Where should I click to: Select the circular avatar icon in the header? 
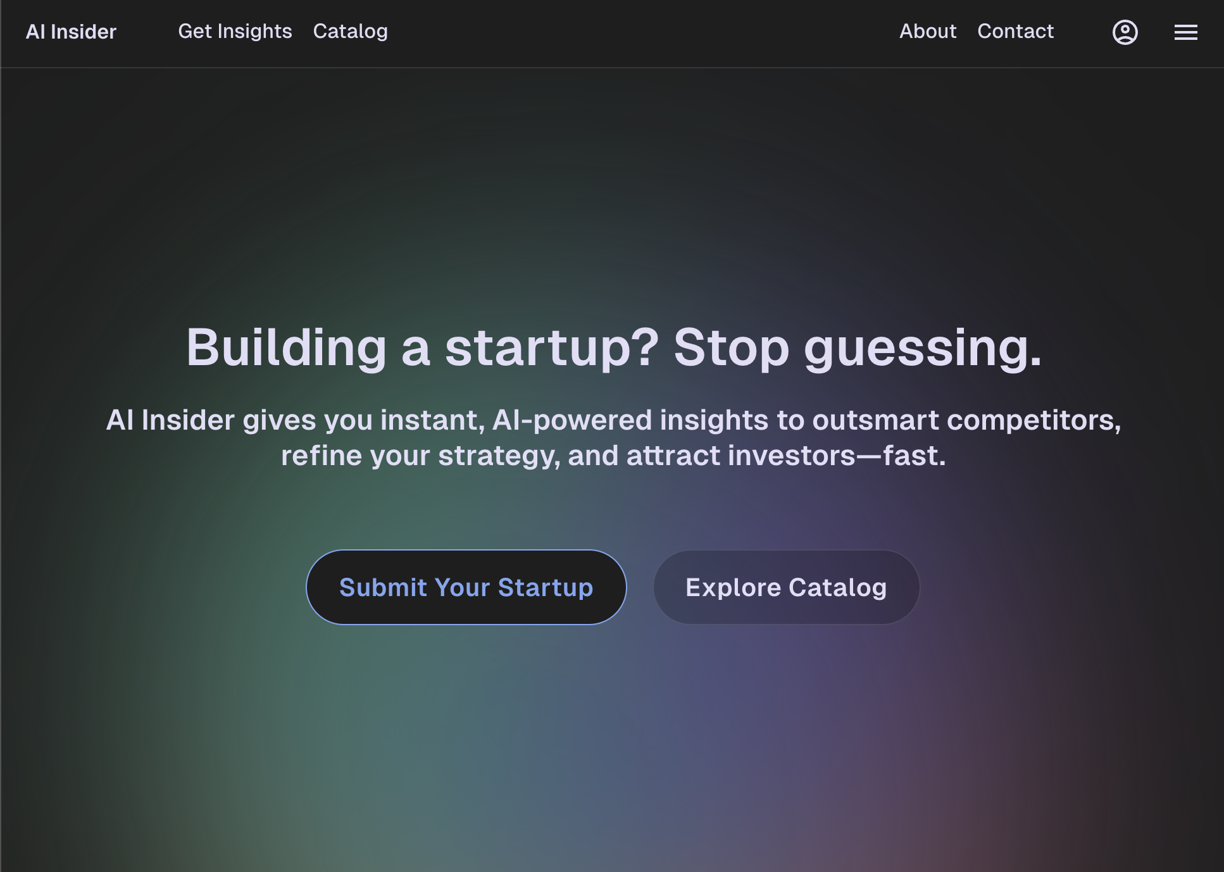pos(1125,32)
